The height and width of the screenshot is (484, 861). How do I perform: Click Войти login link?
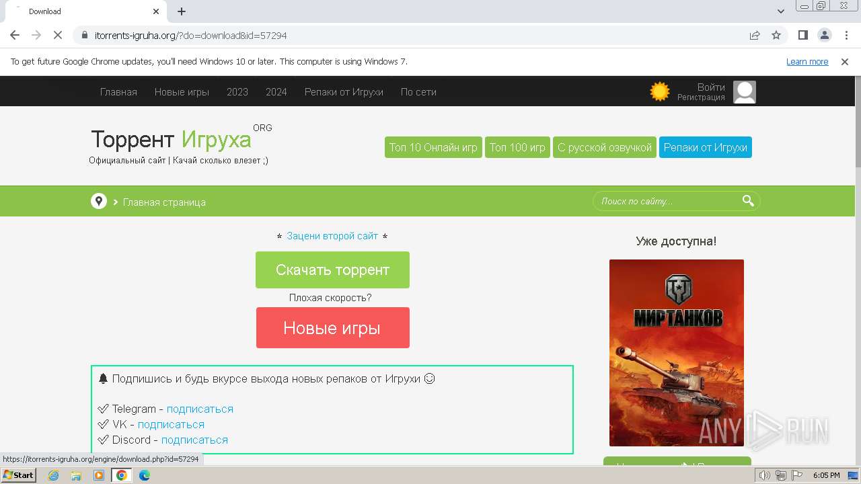711,87
